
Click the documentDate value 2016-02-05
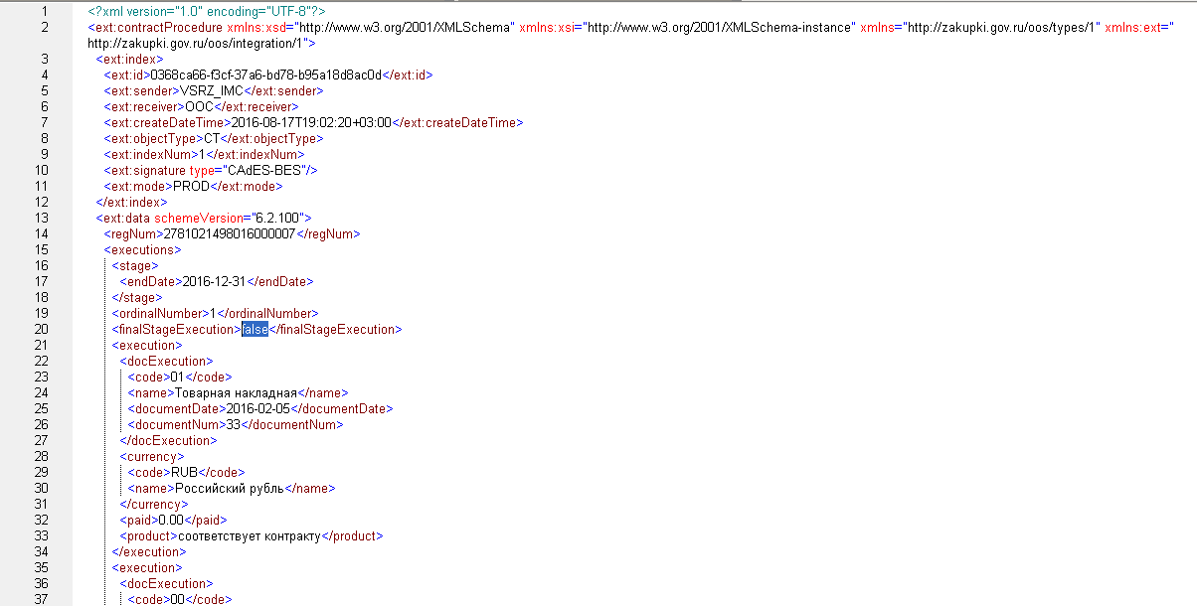(257, 408)
